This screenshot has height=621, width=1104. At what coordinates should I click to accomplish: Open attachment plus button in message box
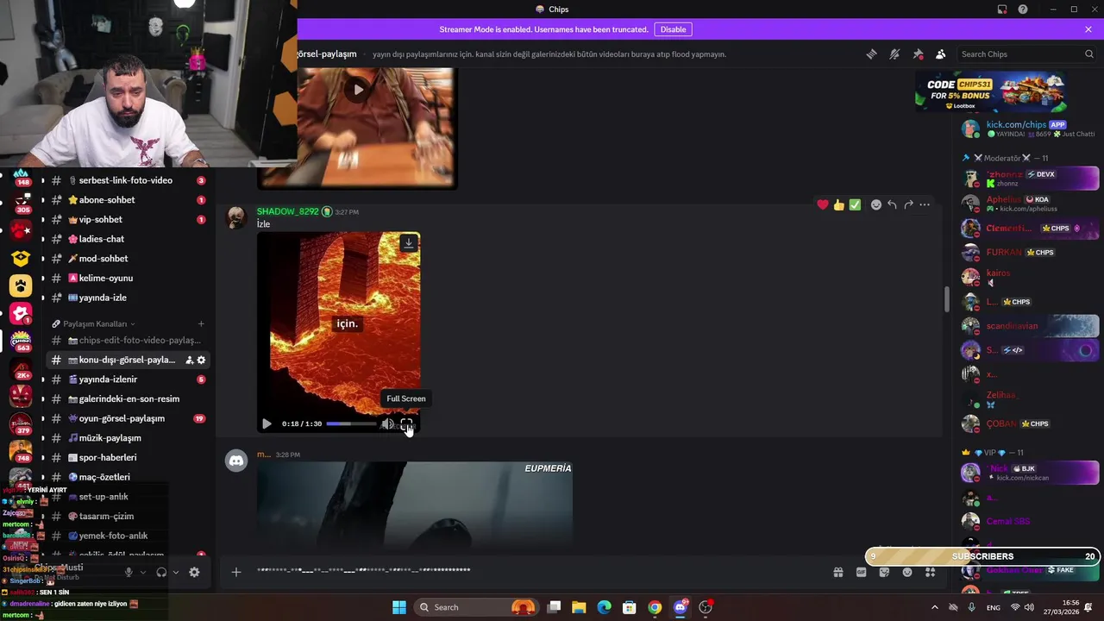pyautogui.click(x=236, y=571)
